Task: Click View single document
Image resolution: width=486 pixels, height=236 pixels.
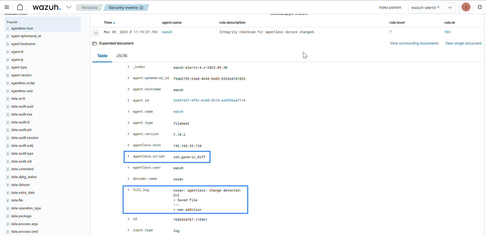Action: (x=463, y=43)
